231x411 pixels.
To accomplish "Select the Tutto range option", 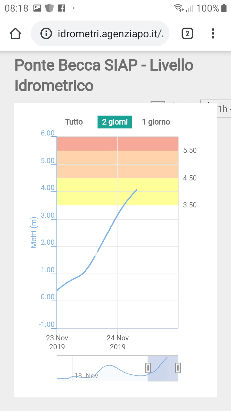I will pyautogui.click(x=74, y=122).
